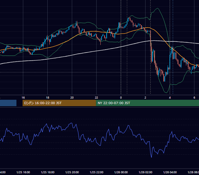The width and height of the screenshot is (199, 175).
Task: Click the 1/26 04:00 date label
Action: pos(170,172)
